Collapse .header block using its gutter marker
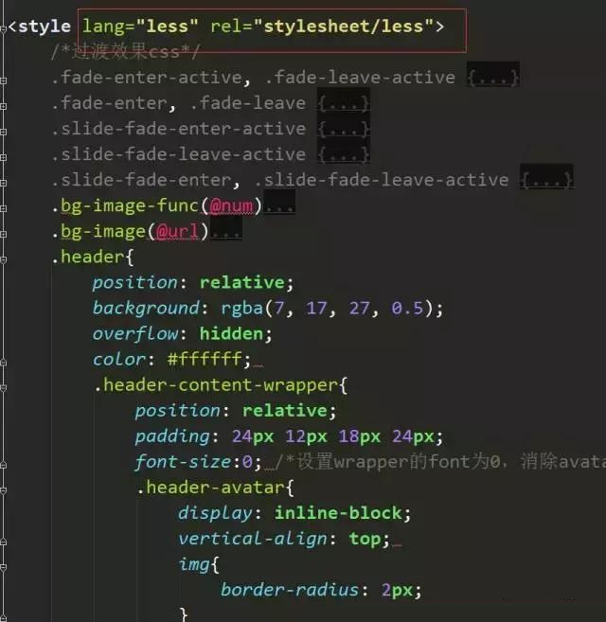The height and width of the screenshot is (622, 606). point(3,259)
